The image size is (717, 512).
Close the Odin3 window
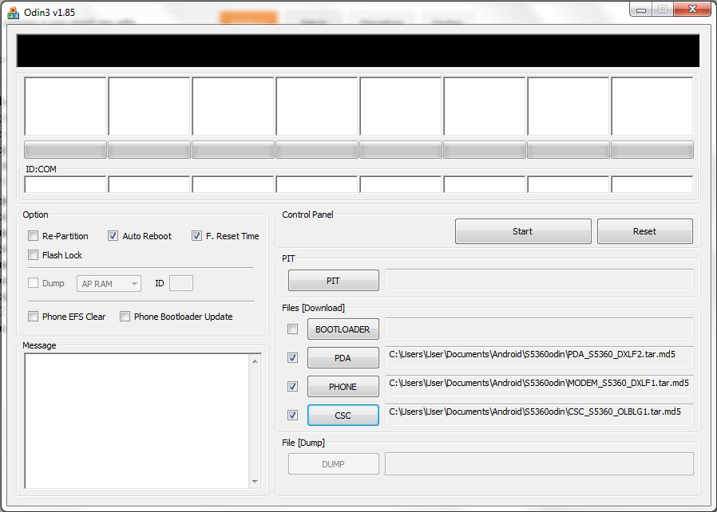pos(692,9)
